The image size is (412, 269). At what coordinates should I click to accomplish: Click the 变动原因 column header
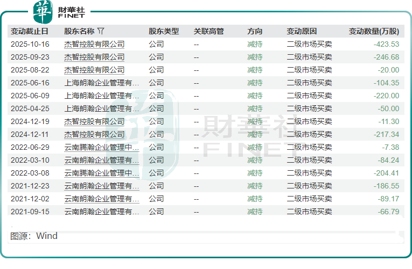[x=302, y=32]
